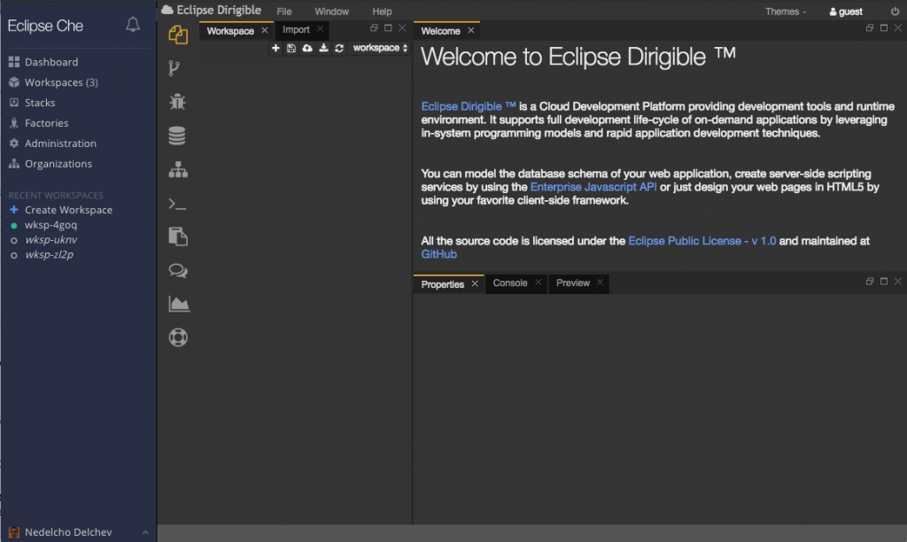This screenshot has width=907, height=542.
Task: Click the Eclipse Che notification bell
Action: click(133, 25)
